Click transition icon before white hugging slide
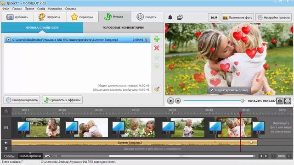The width and height of the screenshot is (294, 165). pyautogui.click(x=72, y=127)
